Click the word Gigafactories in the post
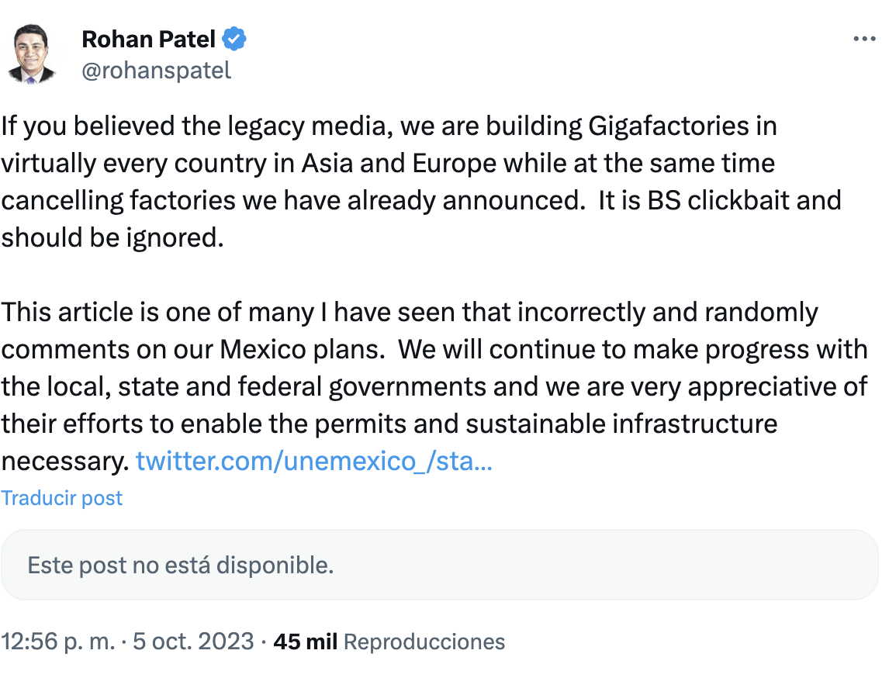This screenshot has width=889, height=678. pos(669,126)
